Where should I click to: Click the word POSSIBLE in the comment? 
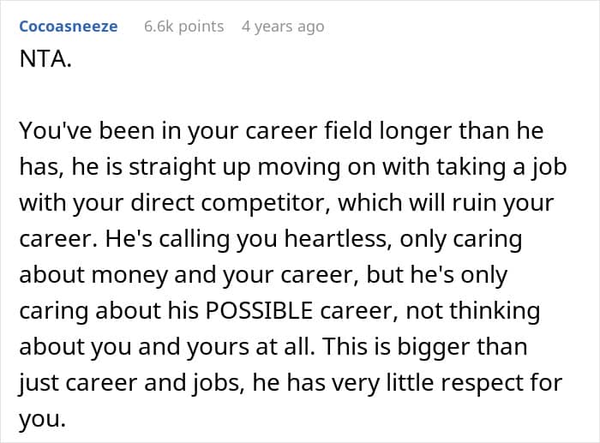tap(260, 310)
